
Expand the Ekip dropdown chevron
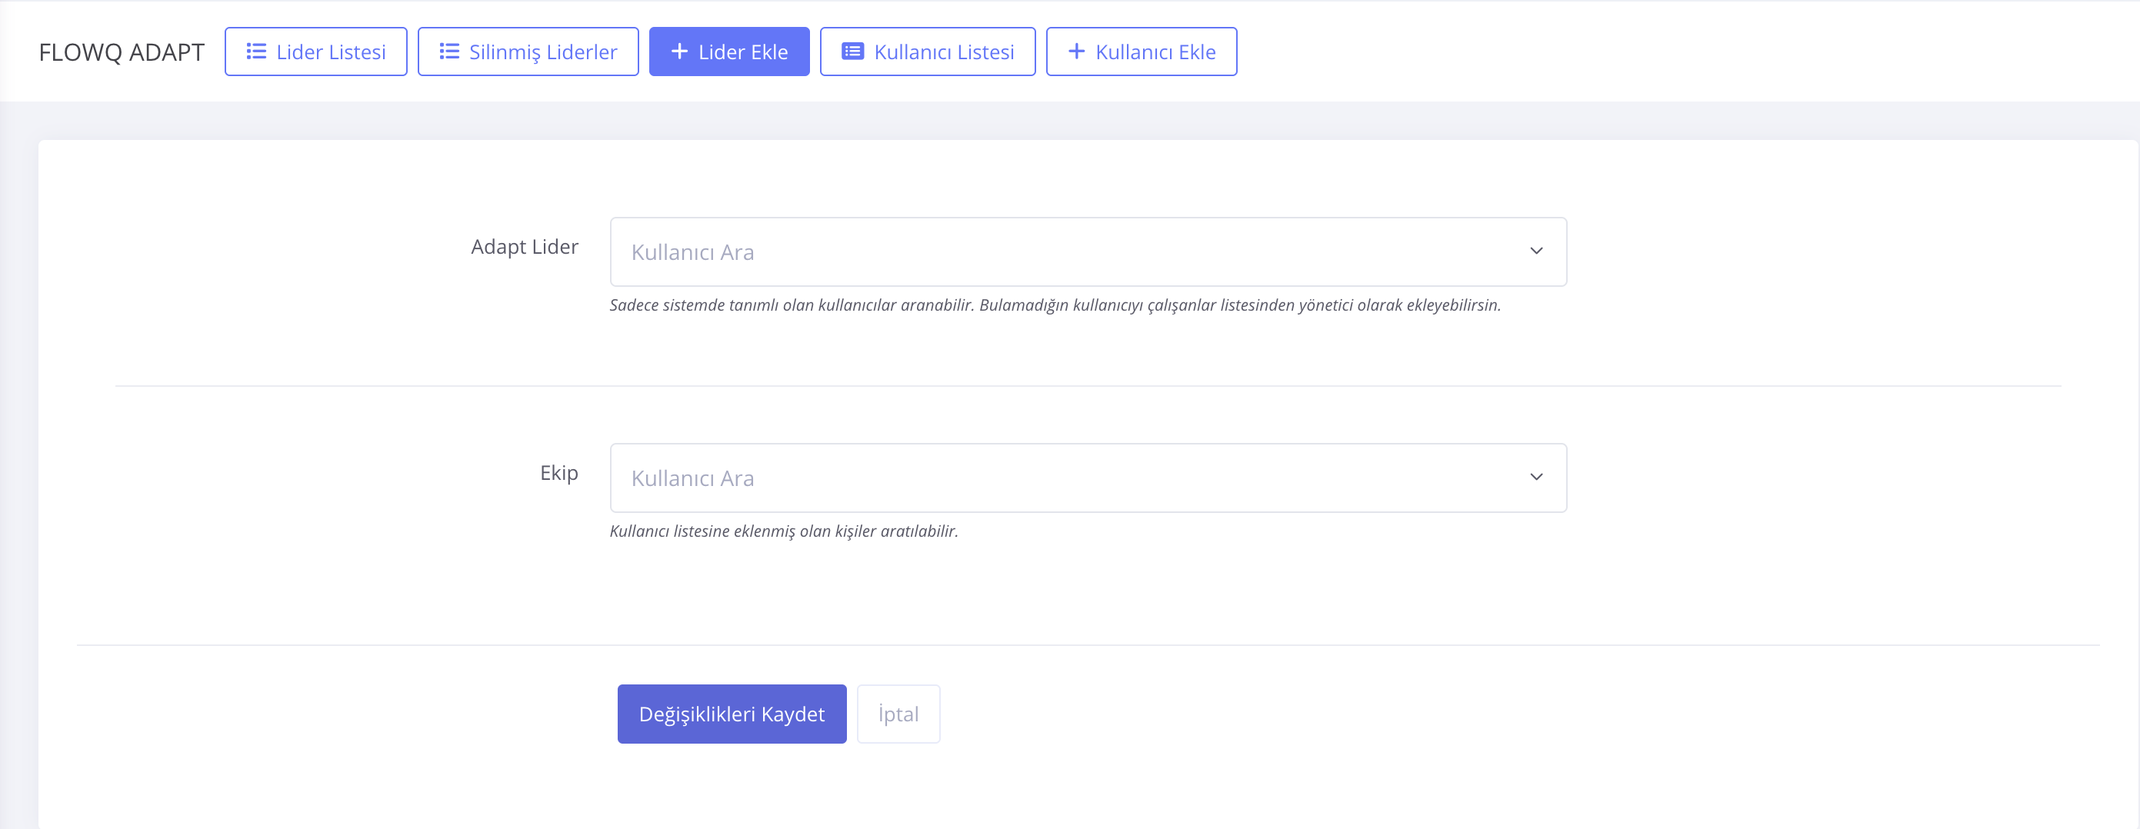click(1535, 477)
